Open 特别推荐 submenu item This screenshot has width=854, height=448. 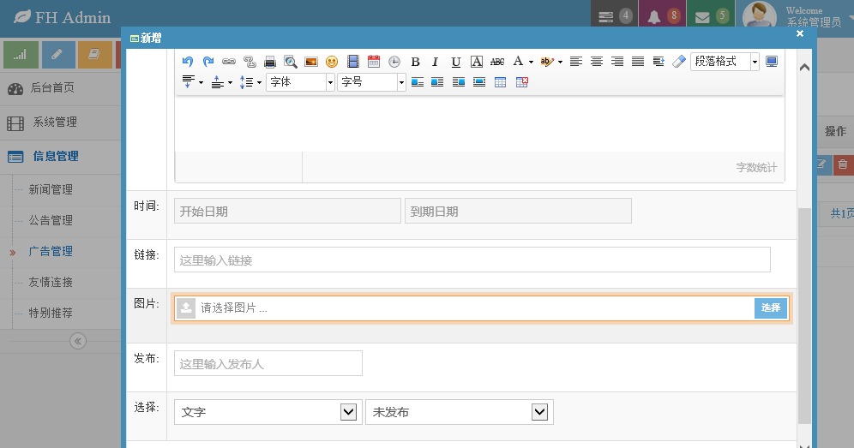point(51,313)
